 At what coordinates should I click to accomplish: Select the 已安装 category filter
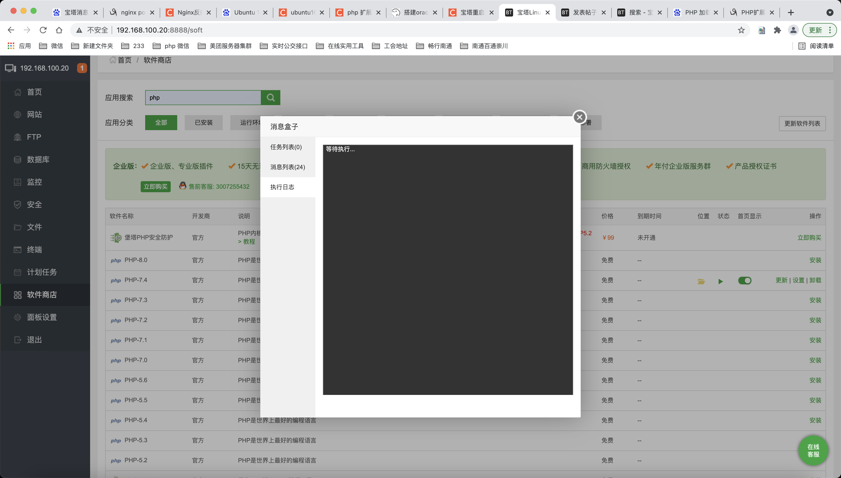tap(203, 122)
